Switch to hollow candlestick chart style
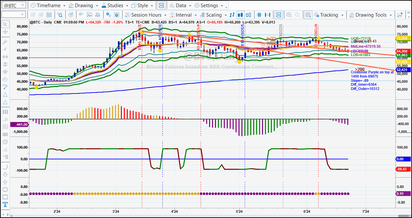Image resolution: width=412 pixels, height=218 pixels. (249, 15)
